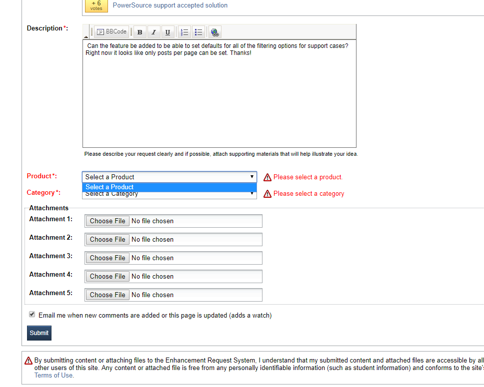Insert bulleted list in description editor
Screen dimensions: 484x387
pyautogui.click(x=198, y=32)
